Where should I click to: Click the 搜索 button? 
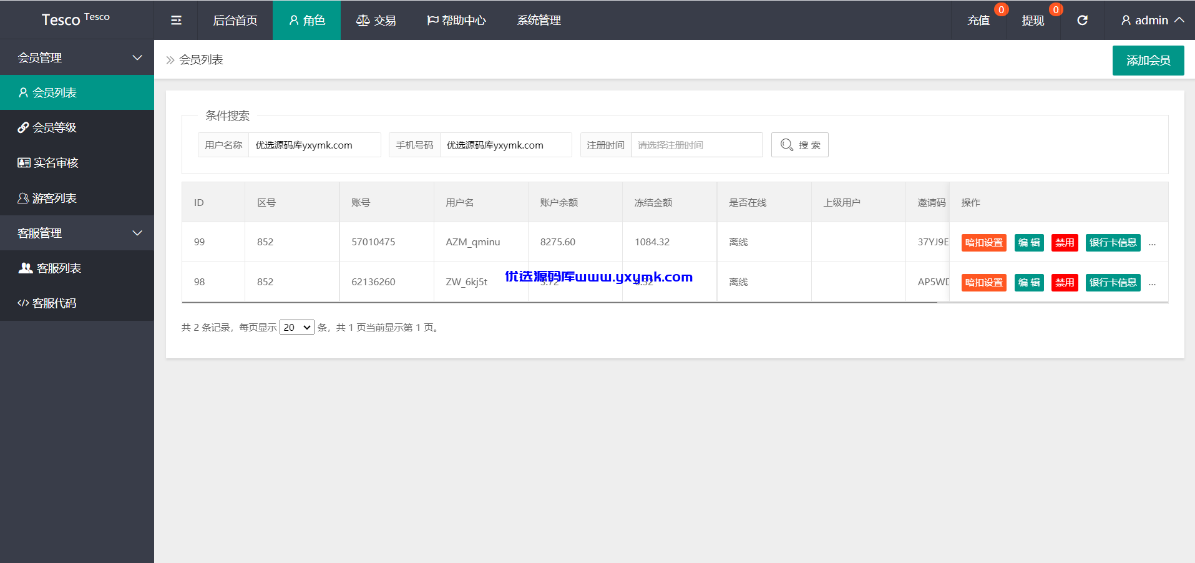(799, 145)
